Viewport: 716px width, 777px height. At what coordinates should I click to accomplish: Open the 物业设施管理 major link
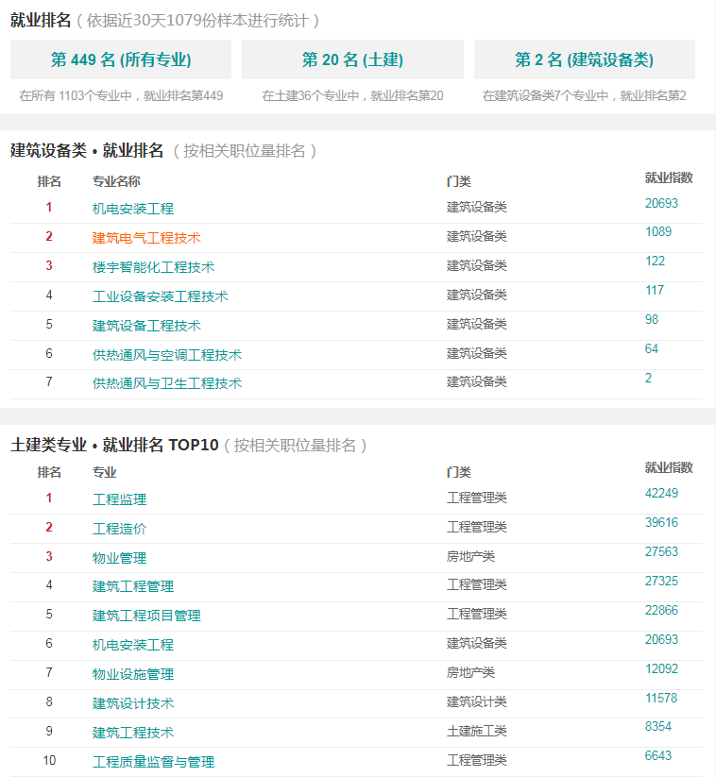(133, 674)
